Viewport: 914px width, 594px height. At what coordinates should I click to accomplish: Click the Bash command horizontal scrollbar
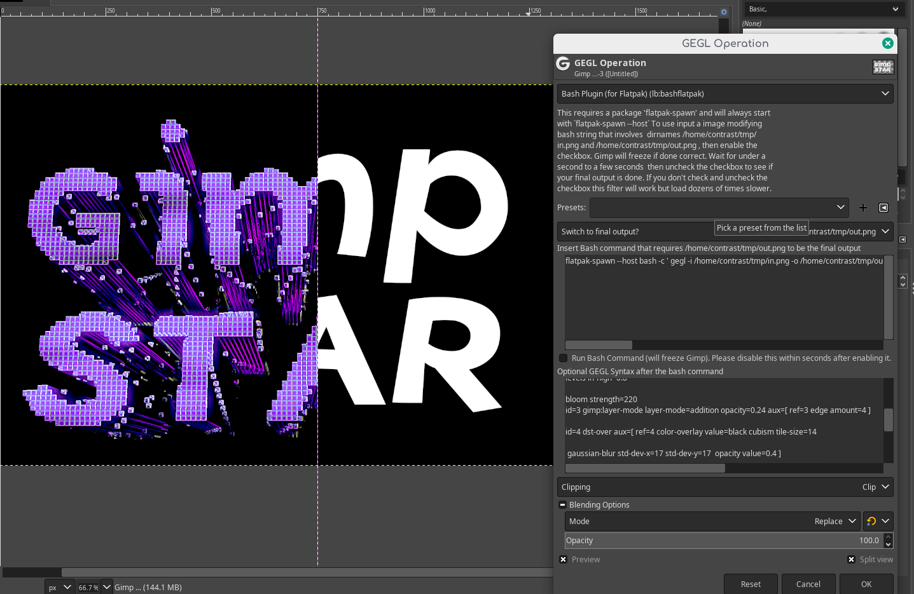coord(599,345)
